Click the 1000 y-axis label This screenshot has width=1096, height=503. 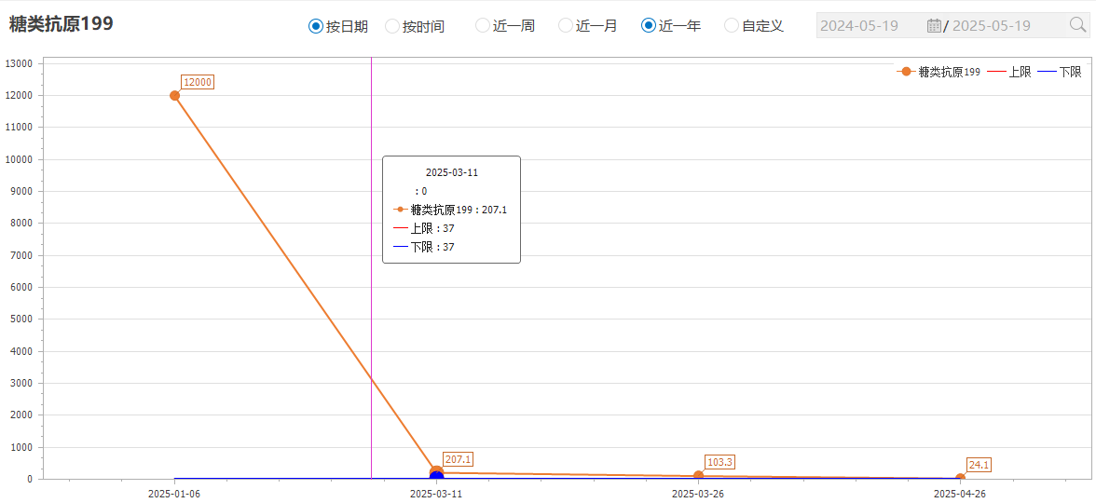pyautogui.click(x=21, y=447)
